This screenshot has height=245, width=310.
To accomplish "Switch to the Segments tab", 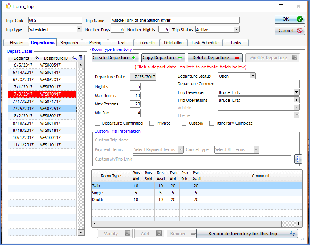I will [69, 43].
